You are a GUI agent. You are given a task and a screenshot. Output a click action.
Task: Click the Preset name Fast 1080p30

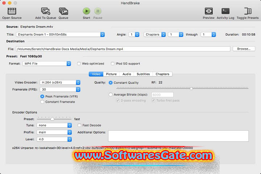[x=31, y=56]
